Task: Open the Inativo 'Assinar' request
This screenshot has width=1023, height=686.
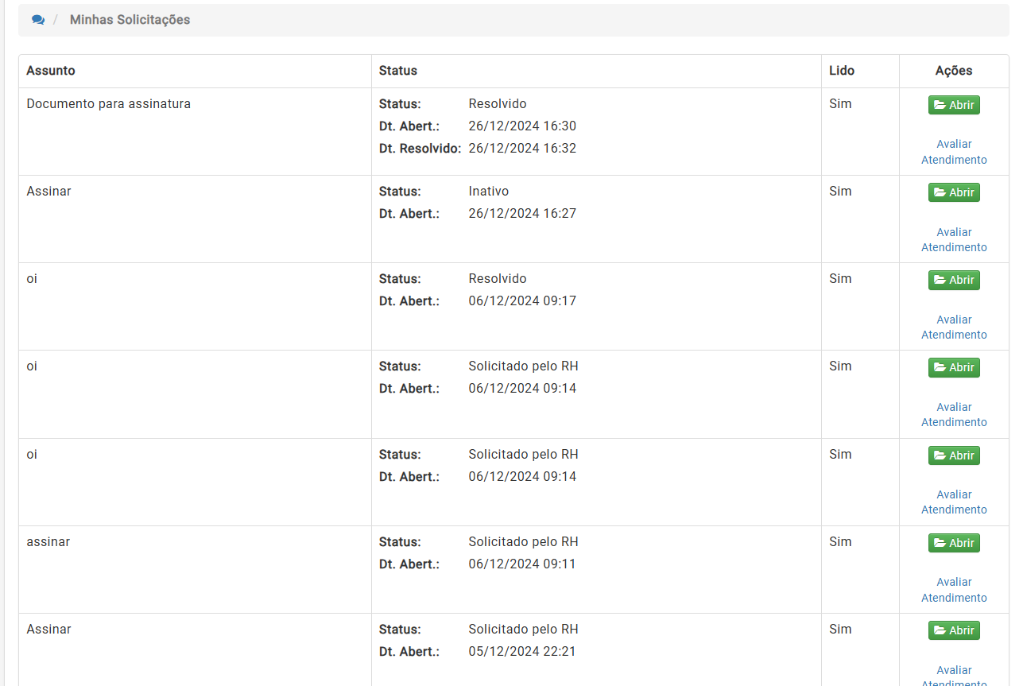Action: tap(954, 192)
